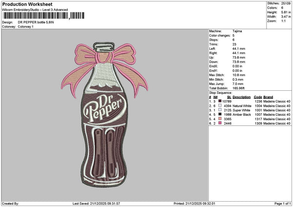Select design name DR PEPPER bottle 5,8IN
This screenshot has height=207, width=293.
(x=36, y=22)
